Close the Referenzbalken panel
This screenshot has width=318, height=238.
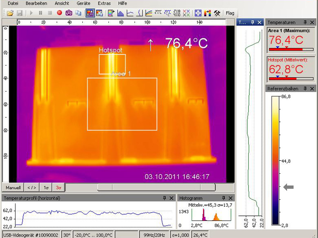312,88
